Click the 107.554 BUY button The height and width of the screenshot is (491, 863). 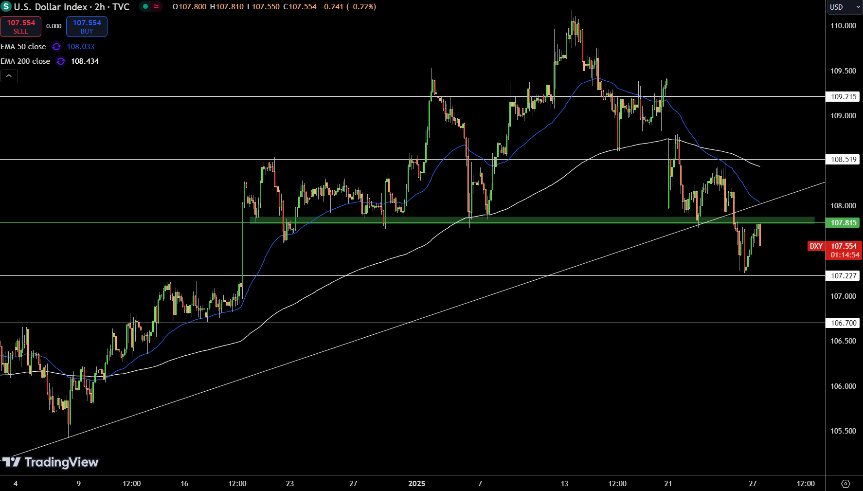click(x=87, y=27)
